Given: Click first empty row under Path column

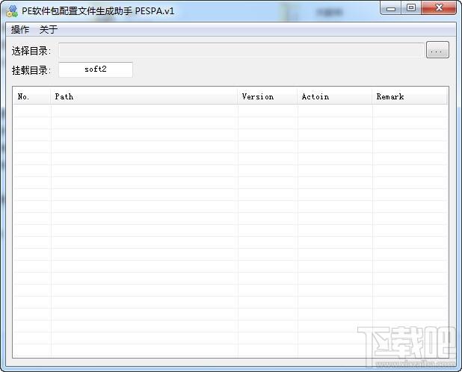Looking at the screenshot, I should pos(144,111).
